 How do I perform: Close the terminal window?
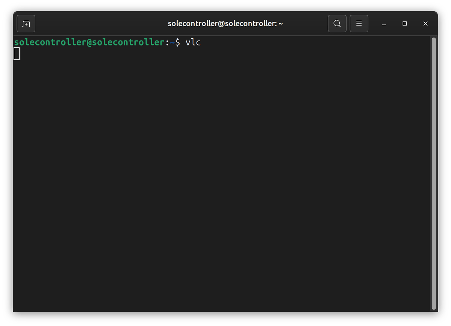pos(425,24)
